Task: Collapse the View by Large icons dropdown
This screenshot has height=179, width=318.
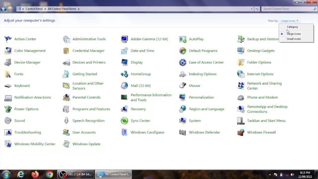Action: pyautogui.click(x=290, y=21)
